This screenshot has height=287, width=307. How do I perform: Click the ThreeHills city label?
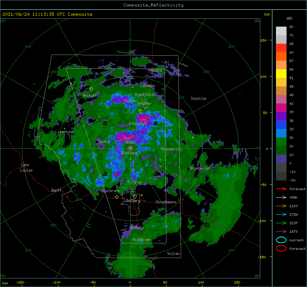click(x=171, y=149)
